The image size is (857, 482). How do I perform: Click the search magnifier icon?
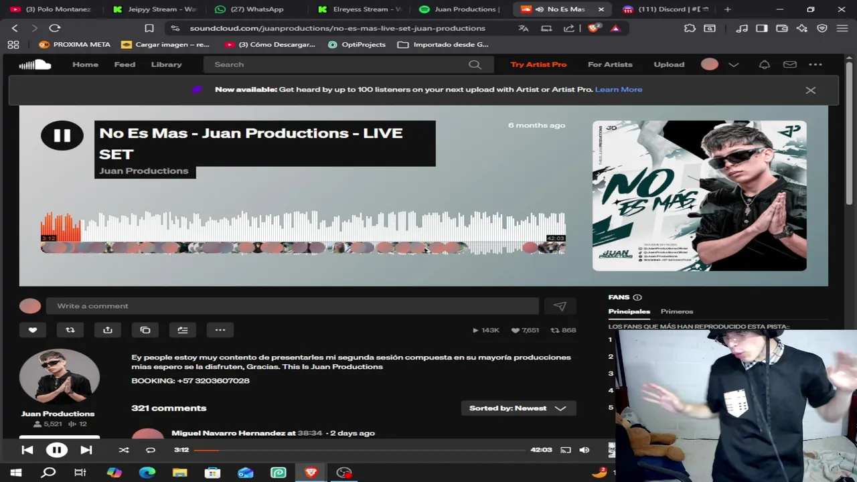click(x=475, y=64)
